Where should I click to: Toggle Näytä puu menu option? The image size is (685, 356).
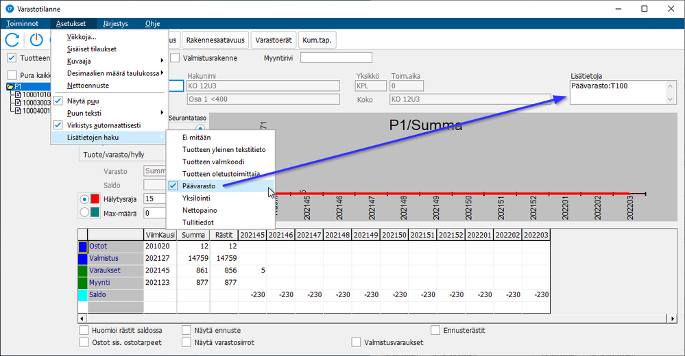(x=109, y=101)
